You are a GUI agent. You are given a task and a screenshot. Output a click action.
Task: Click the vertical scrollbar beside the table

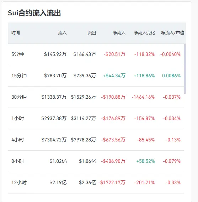click(185, 69)
